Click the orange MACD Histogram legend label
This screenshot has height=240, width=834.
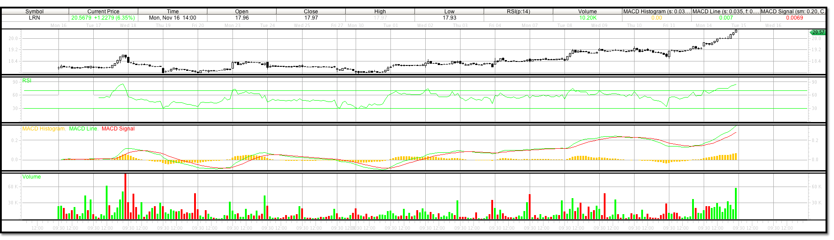pyautogui.click(x=43, y=129)
